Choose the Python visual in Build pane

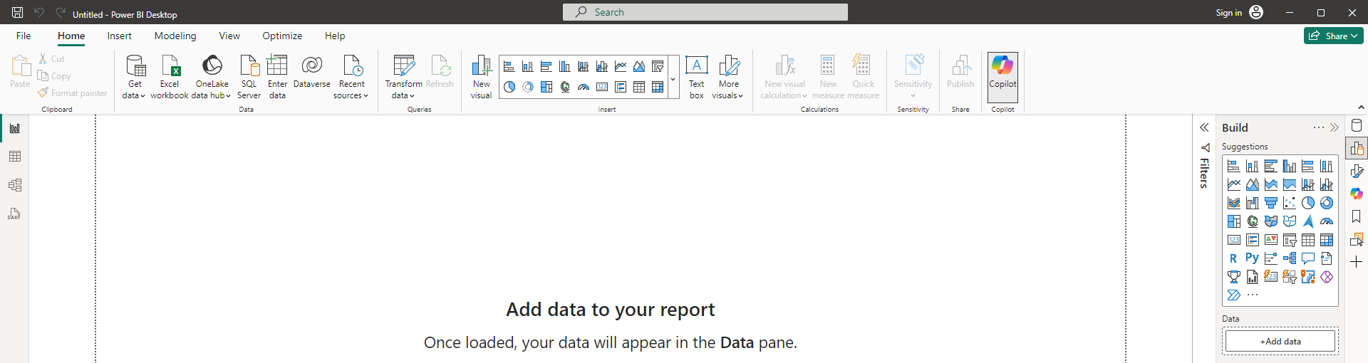point(1252,258)
